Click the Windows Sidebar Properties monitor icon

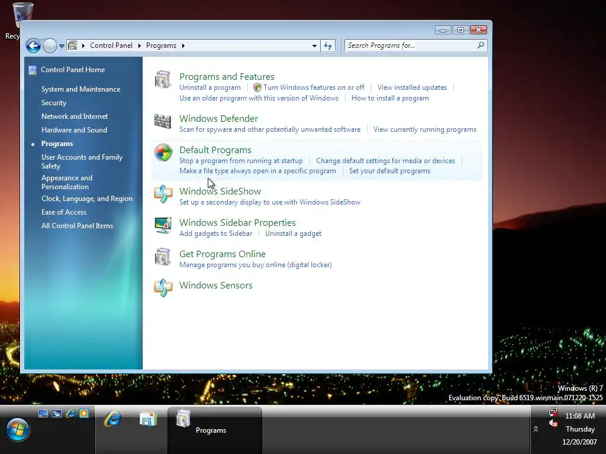(x=163, y=225)
